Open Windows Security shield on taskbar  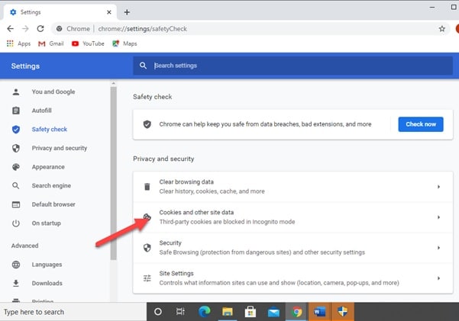pos(342,312)
